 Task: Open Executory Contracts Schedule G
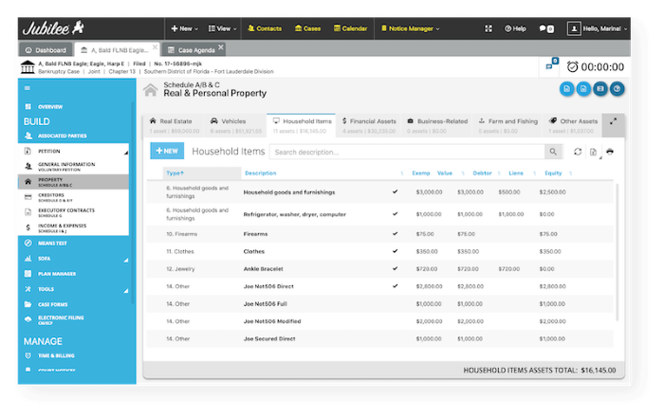73,212
